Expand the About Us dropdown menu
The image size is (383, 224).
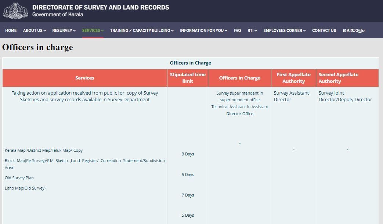coord(35,30)
